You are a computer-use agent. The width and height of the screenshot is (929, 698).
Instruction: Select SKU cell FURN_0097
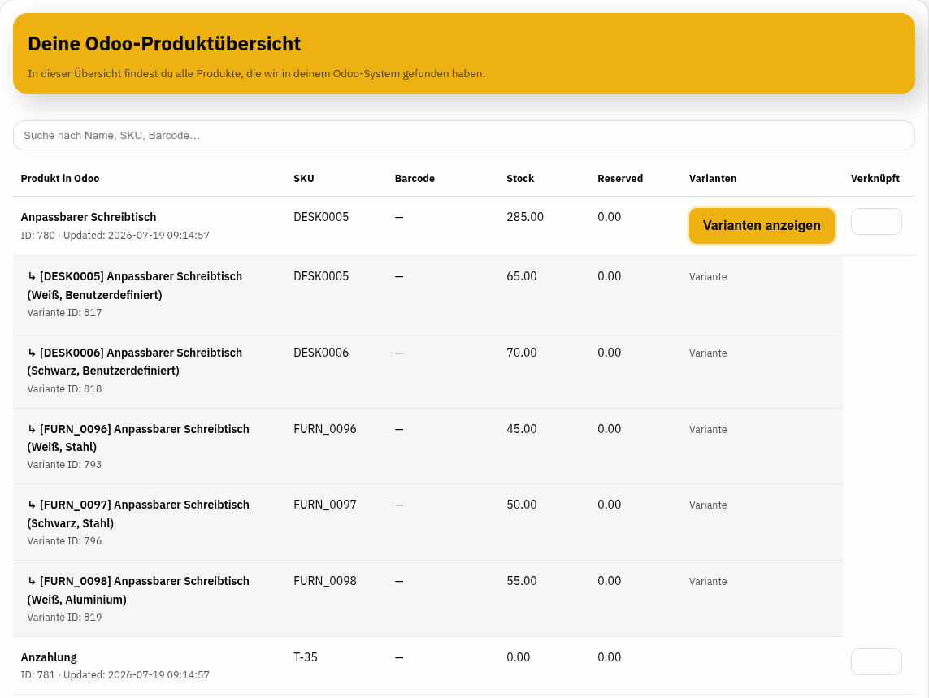click(324, 505)
